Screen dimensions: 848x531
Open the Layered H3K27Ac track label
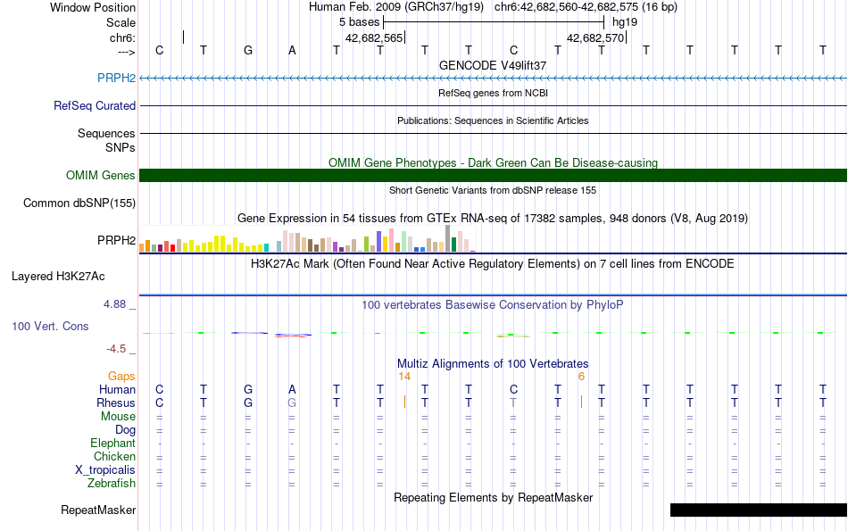click(58, 277)
